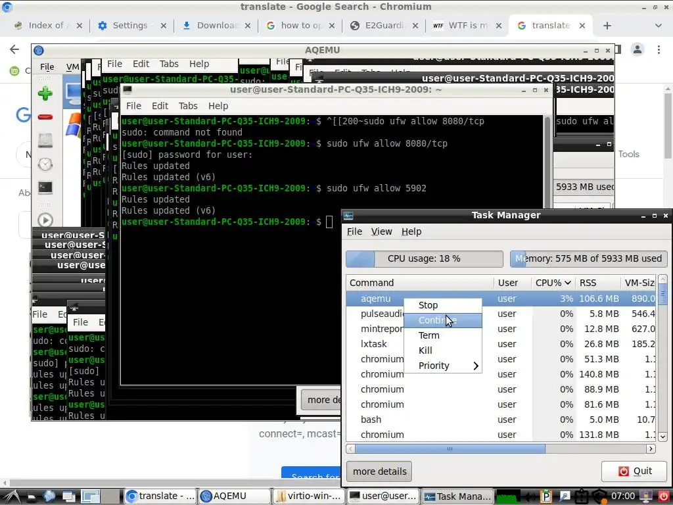Open the Chromium tab search dropdown chevron
673x505 pixels.
(x=658, y=26)
